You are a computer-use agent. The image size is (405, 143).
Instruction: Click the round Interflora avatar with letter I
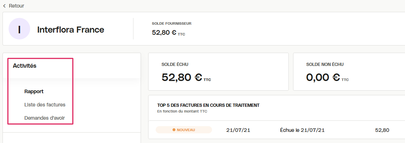[19, 29]
